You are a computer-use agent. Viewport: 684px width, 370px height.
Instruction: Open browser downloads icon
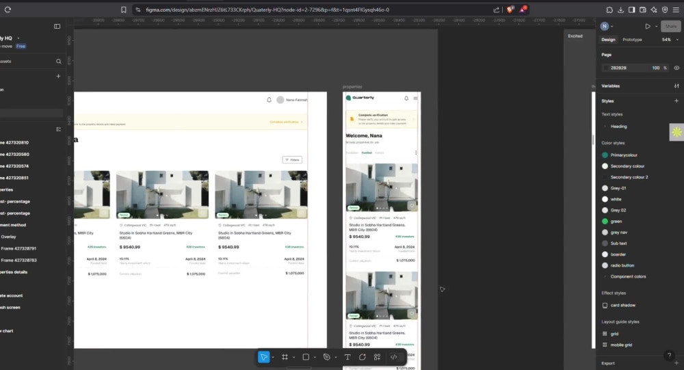[620, 10]
